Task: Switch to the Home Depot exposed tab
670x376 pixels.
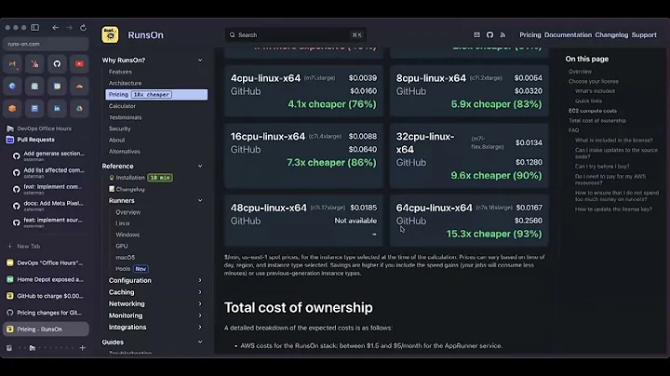Action: 47,279
